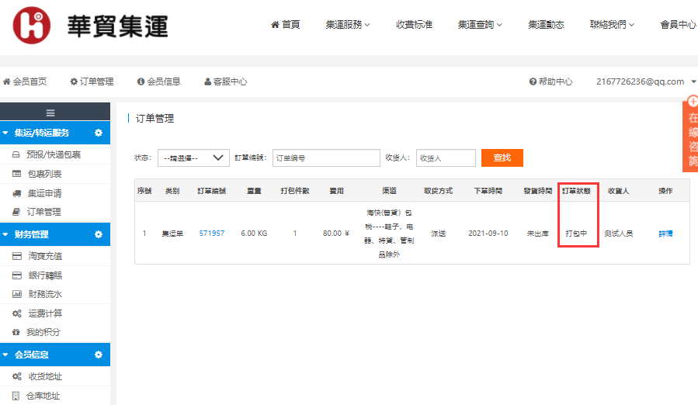Open 淘寶充值 in the sidebar

click(44, 256)
